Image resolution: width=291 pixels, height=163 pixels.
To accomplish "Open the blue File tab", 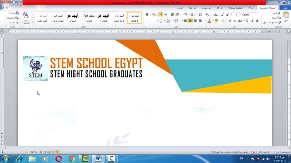I will (285, 8).
